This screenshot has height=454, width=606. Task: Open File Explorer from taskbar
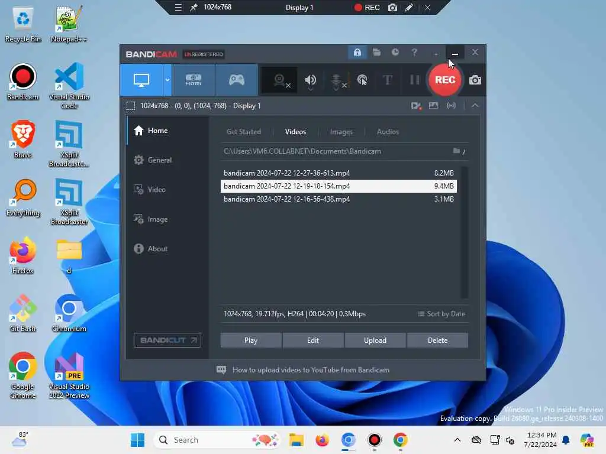296,440
